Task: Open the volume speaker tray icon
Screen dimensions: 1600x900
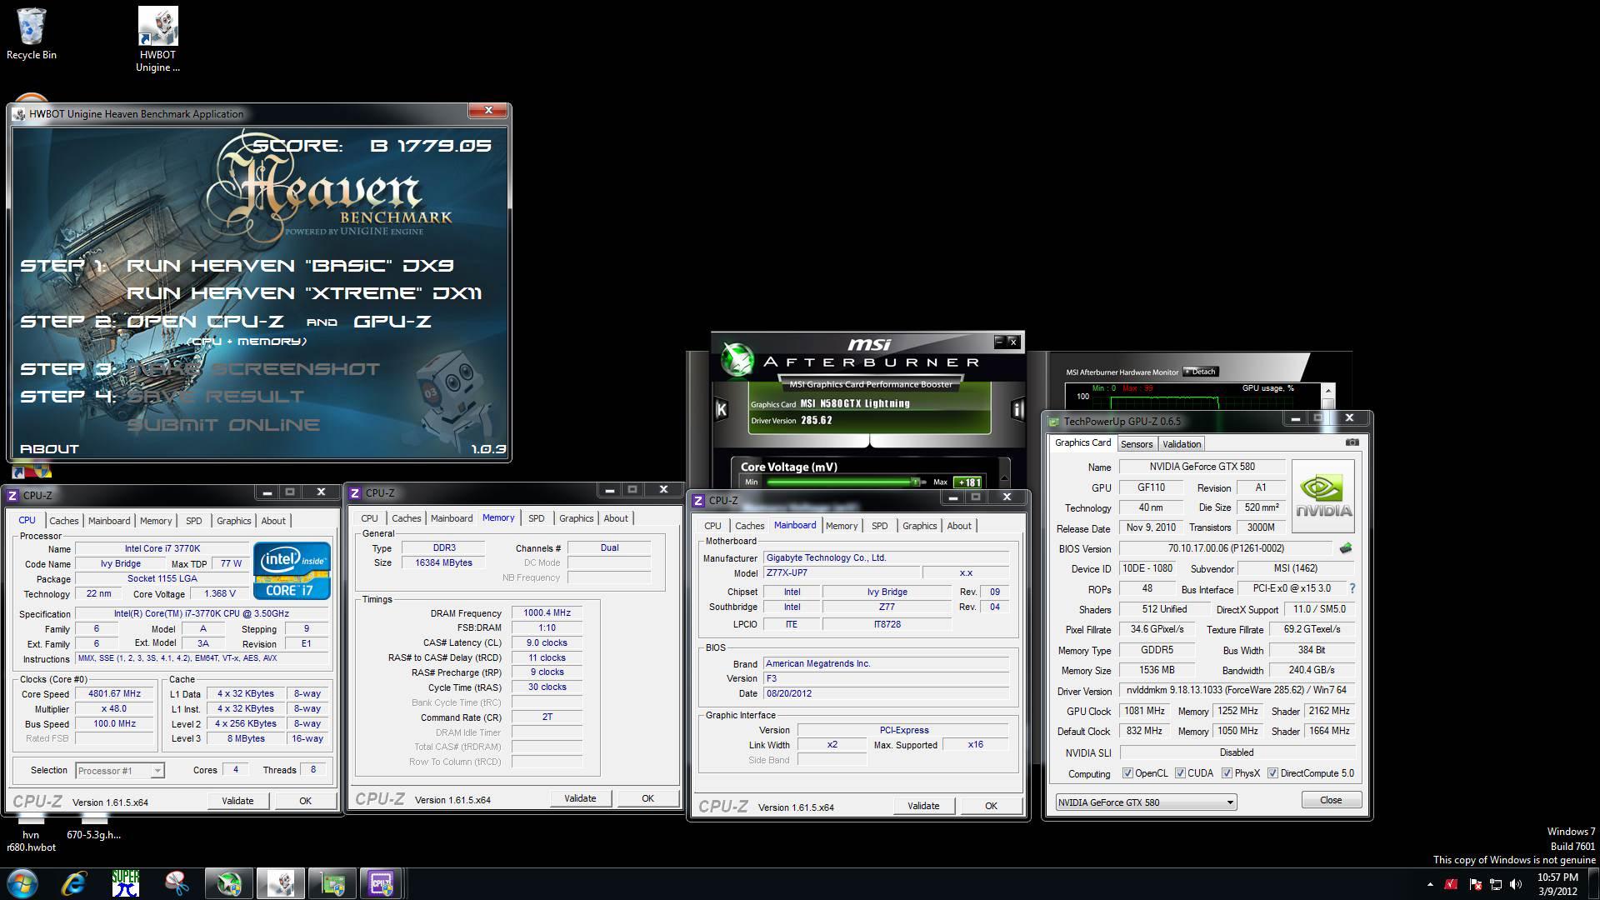Action: [1515, 884]
